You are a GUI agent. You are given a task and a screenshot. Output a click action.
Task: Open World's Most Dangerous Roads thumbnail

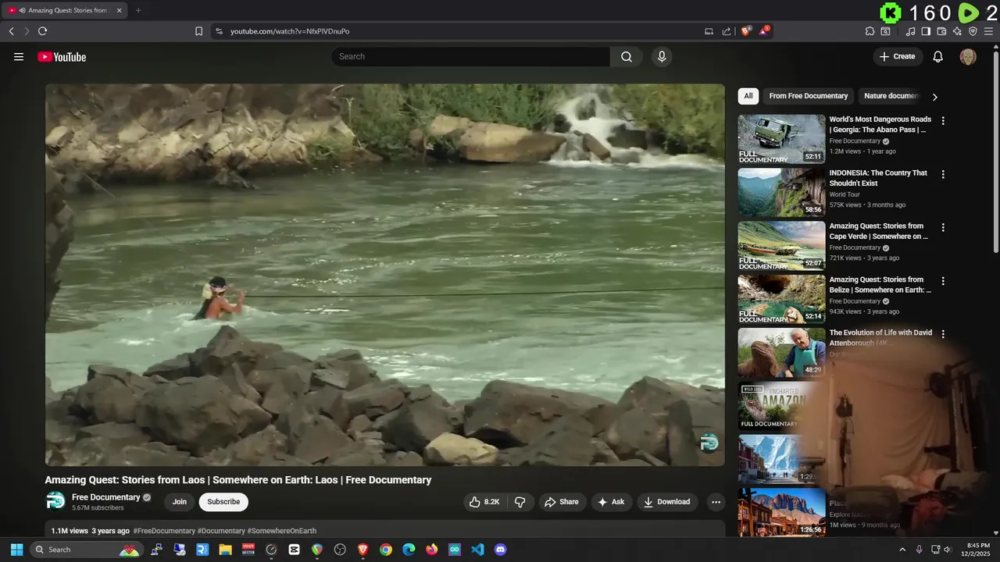(781, 139)
